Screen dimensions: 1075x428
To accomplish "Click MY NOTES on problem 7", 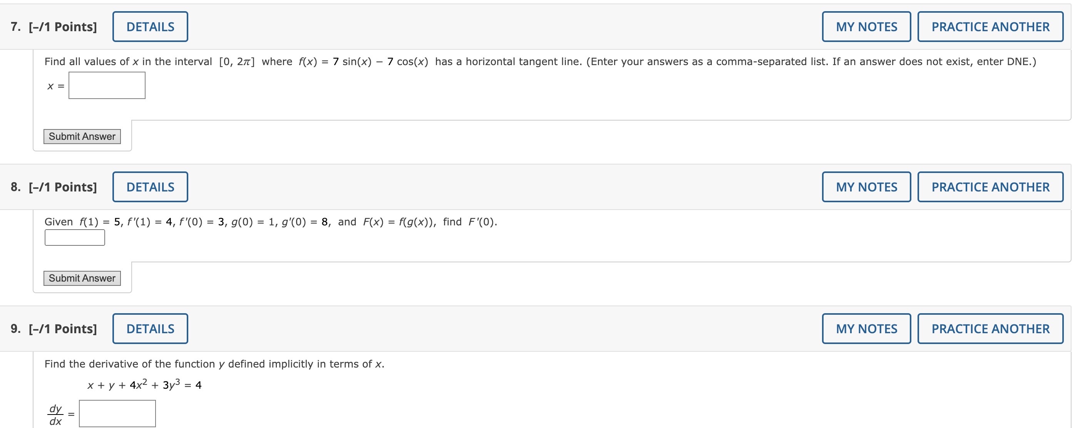I will pyautogui.click(x=866, y=26).
